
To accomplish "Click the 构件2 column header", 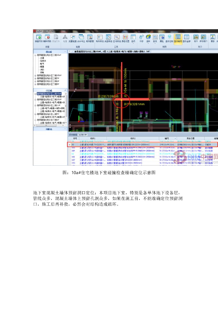I will [x=133, y=139].
